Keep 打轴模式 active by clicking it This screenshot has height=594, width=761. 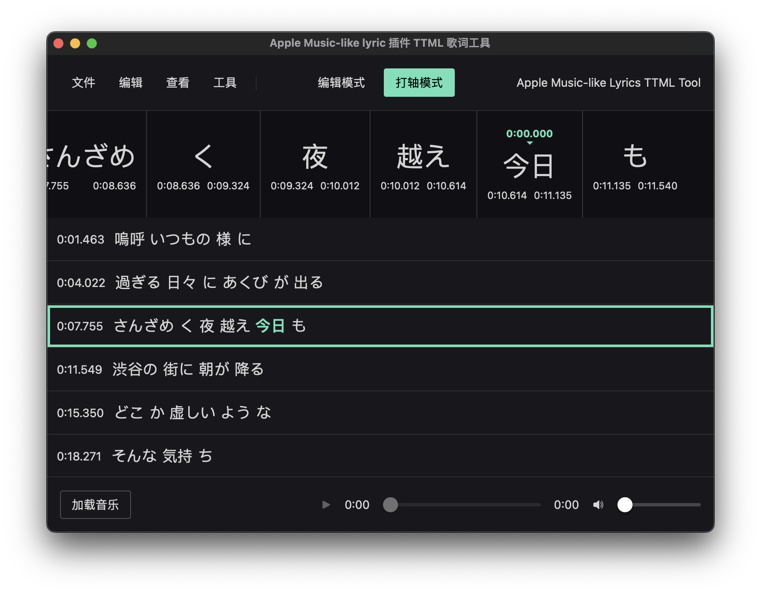tap(419, 82)
